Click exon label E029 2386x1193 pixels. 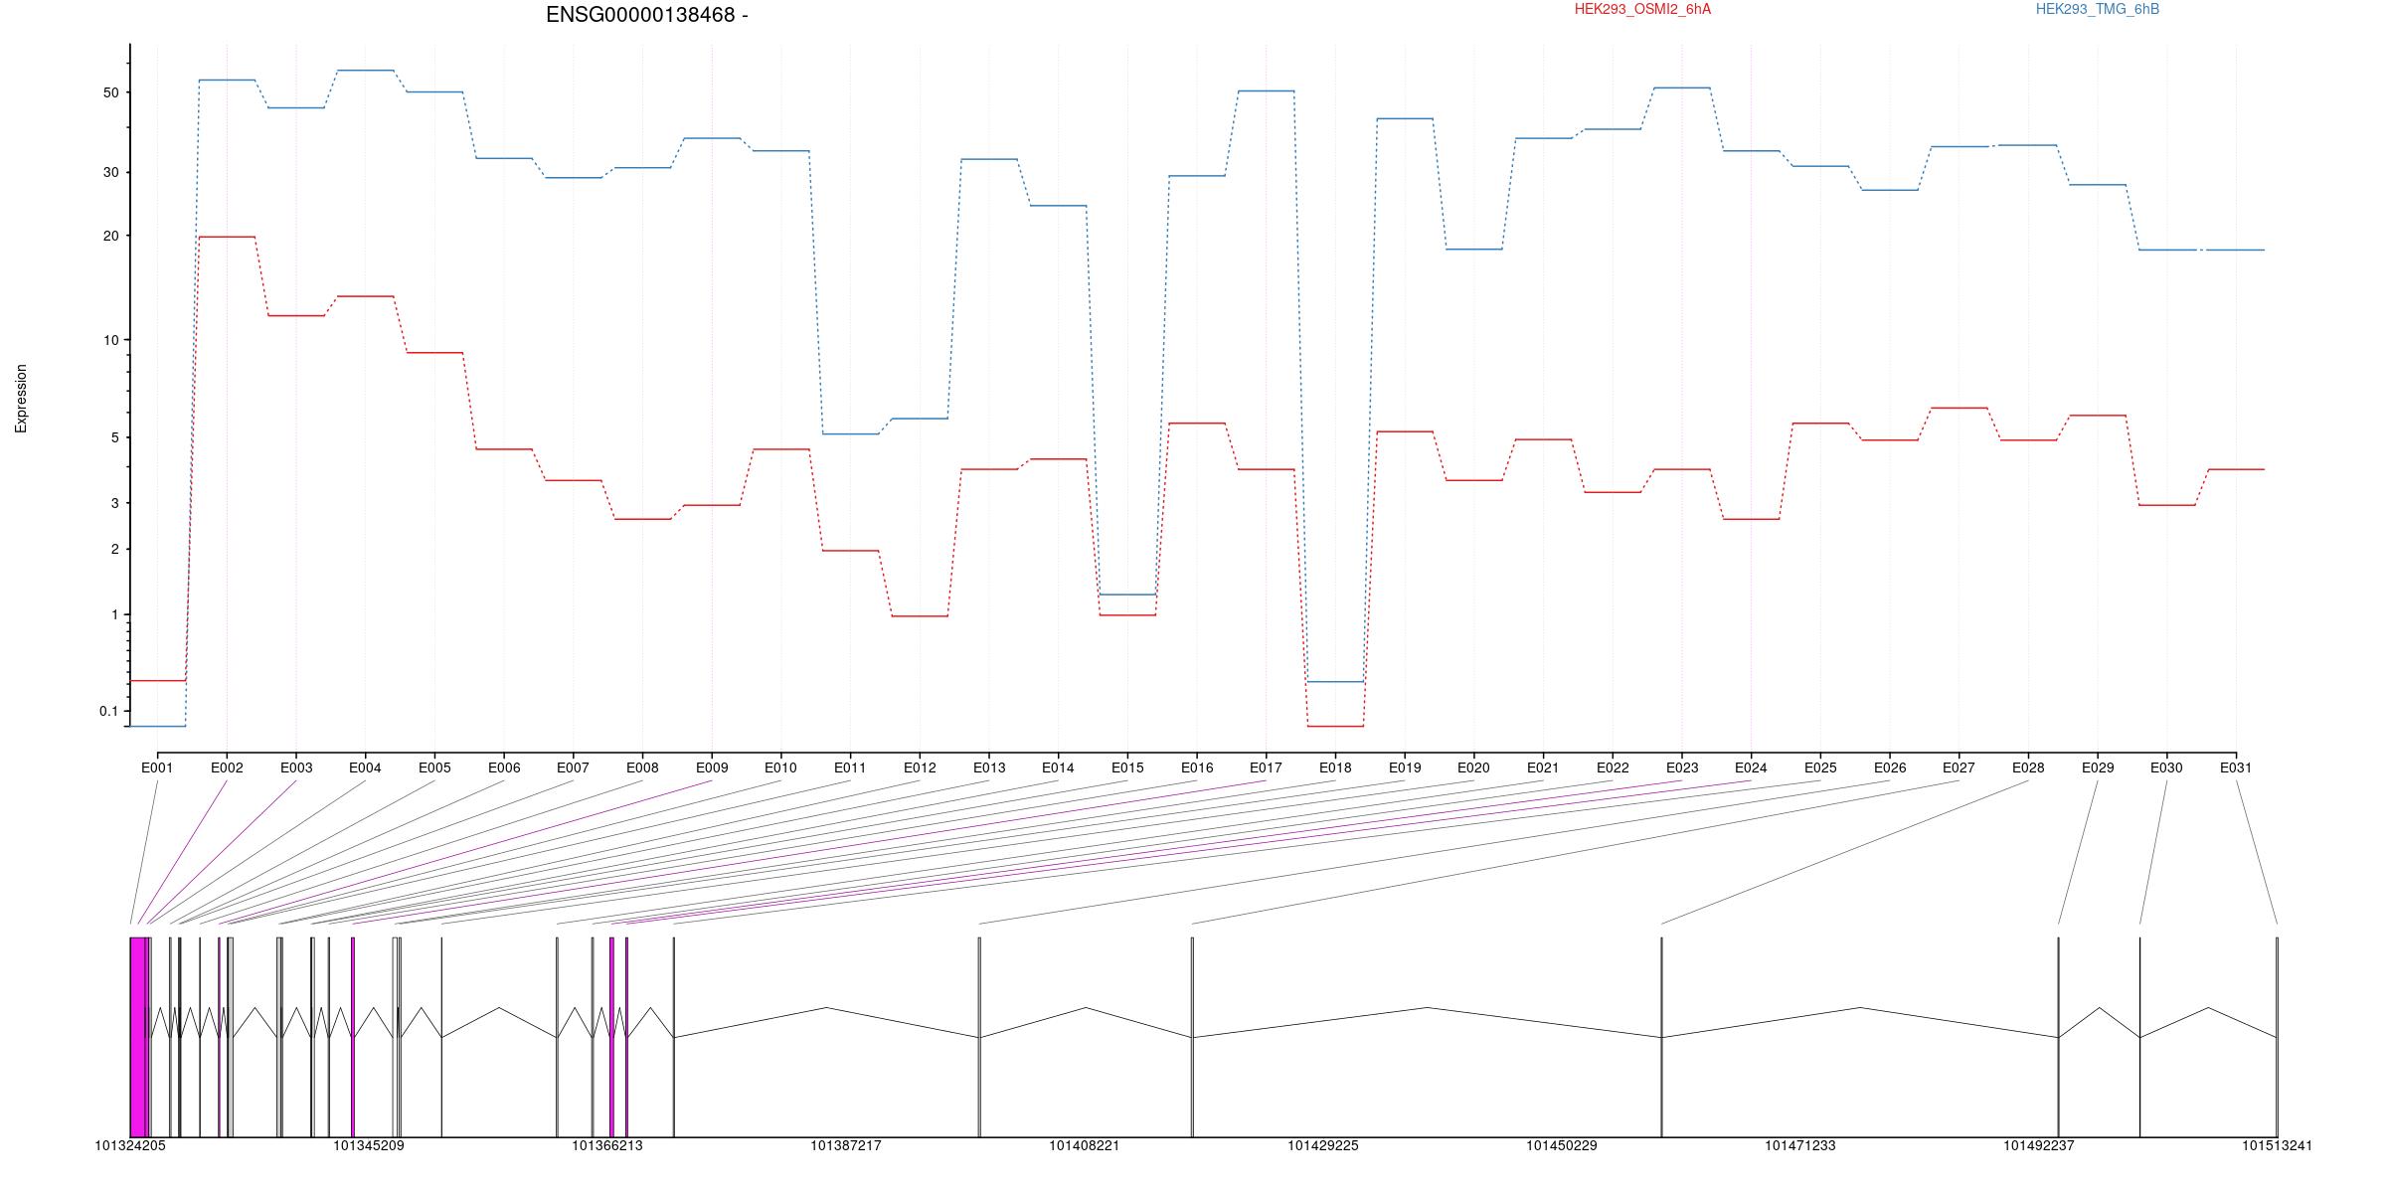pos(2098,767)
